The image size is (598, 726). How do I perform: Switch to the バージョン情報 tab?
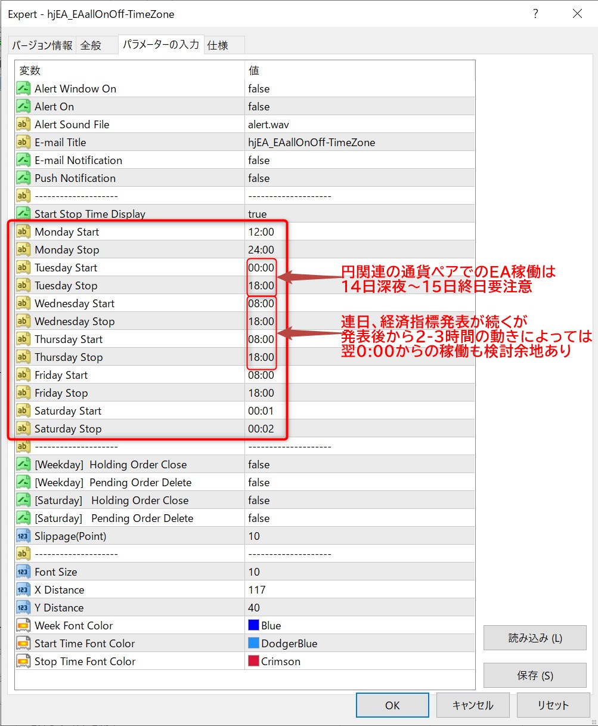42,45
